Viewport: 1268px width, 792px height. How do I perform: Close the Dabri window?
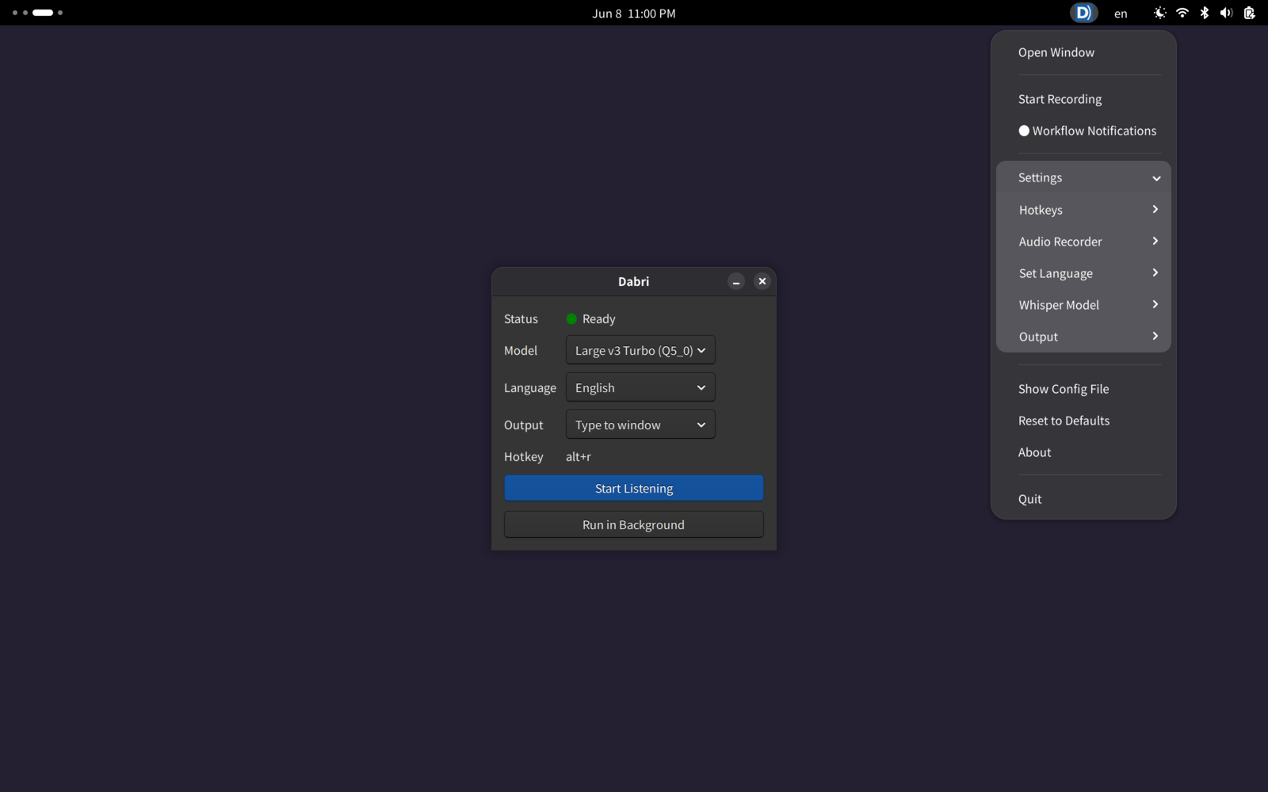(x=762, y=281)
